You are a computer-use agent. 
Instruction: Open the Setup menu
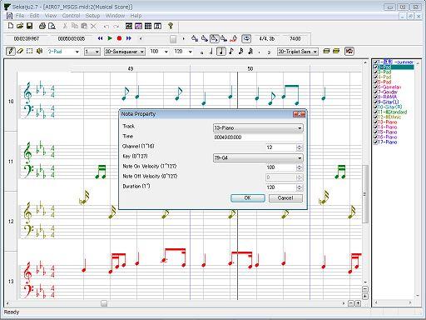(92, 16)
